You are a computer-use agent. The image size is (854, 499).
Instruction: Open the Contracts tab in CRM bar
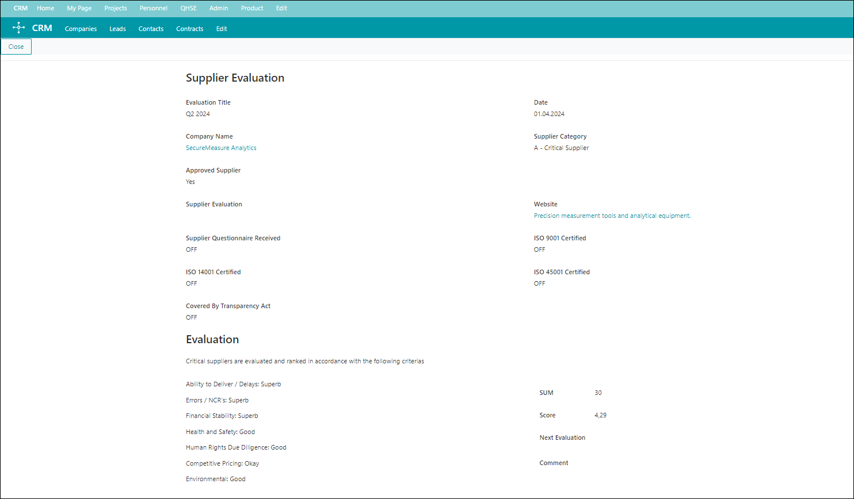pyautogui.click(x=190, y=29)
